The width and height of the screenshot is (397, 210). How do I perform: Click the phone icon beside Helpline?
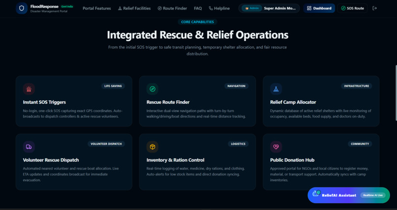click(211, 8)
